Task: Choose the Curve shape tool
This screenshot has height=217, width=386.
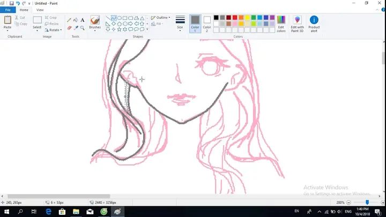Action: tap(114, 18)
